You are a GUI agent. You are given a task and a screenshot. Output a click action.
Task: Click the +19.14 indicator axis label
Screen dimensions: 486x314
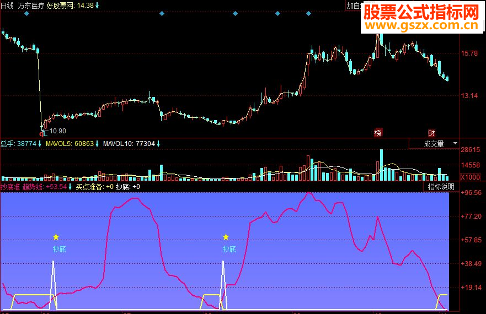click(471, 288)
